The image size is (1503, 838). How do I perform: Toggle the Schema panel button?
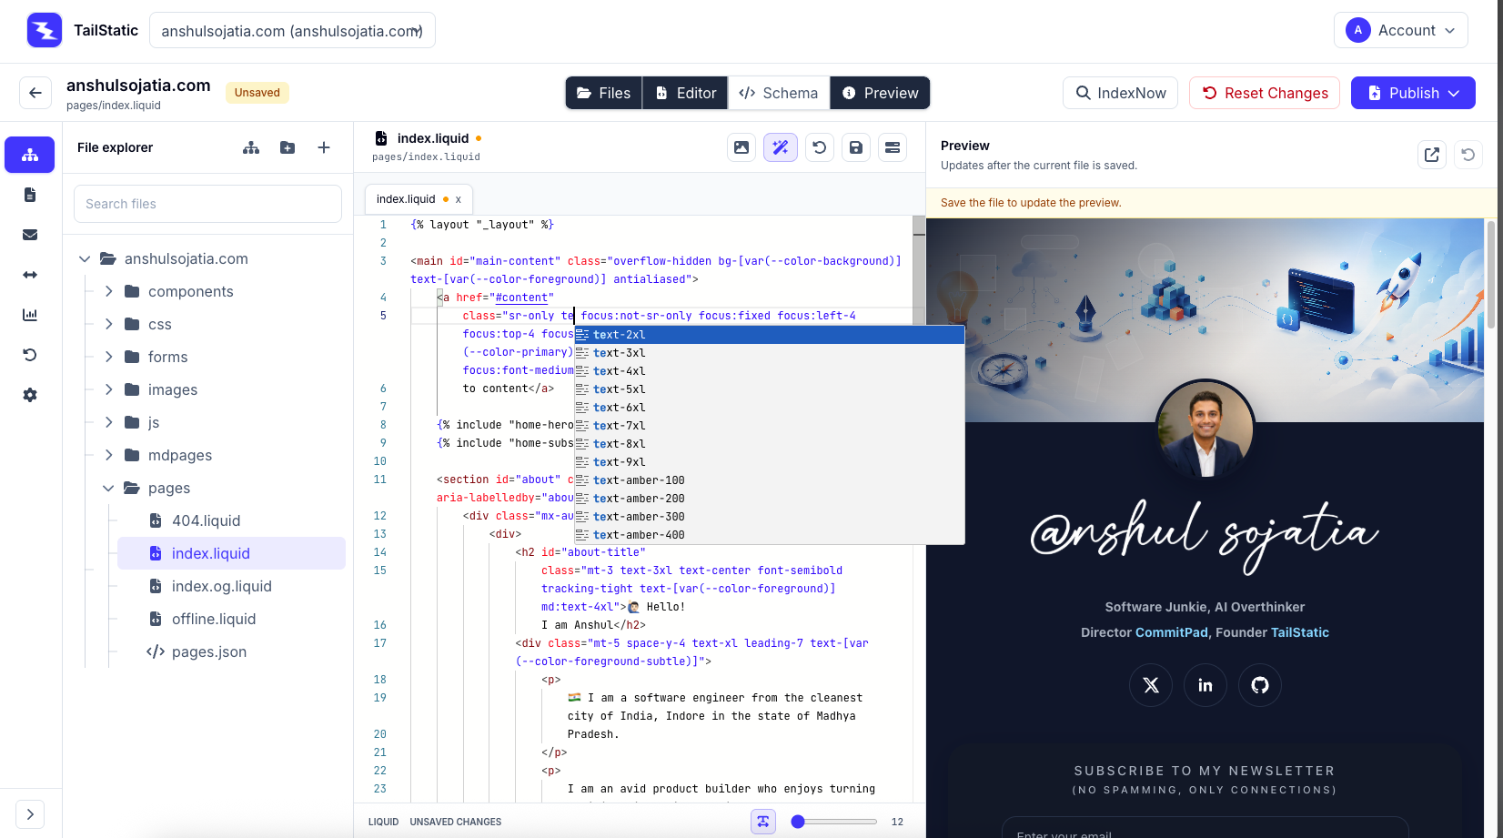779,93
